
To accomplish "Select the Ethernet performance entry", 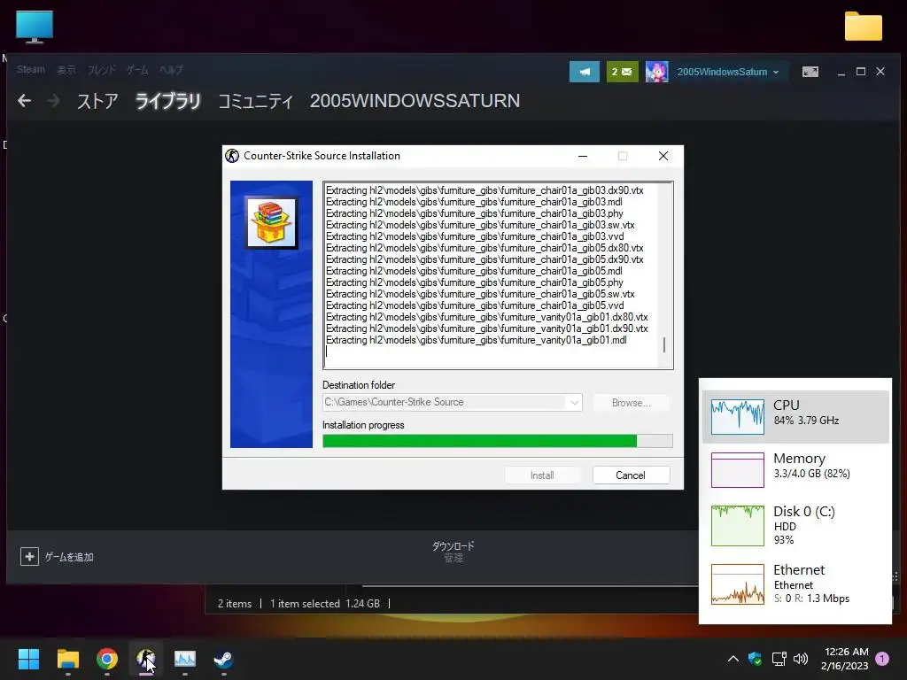I will (x=795, y=583).
